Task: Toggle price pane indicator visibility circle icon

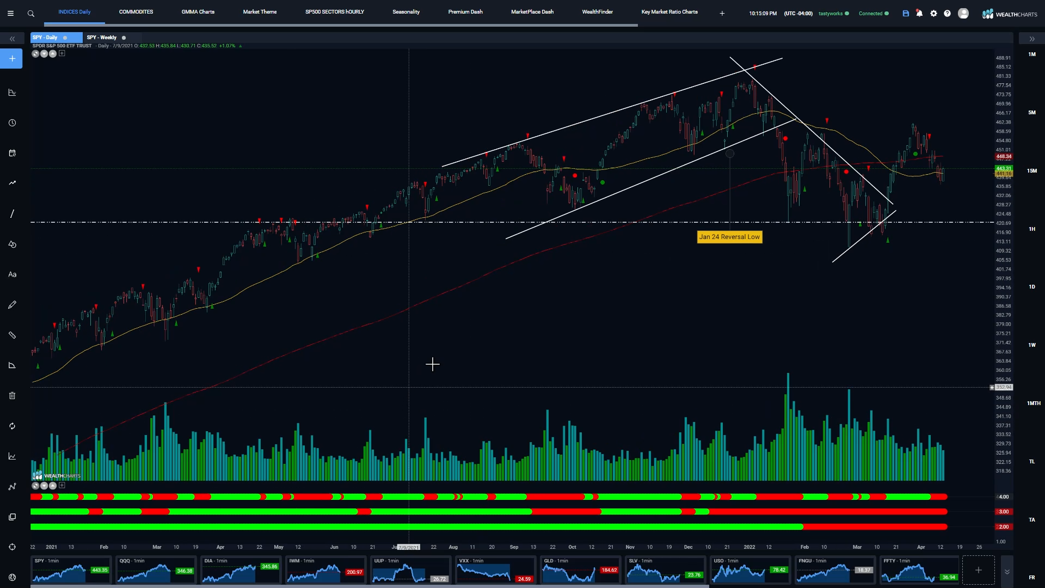Action: 35,53
